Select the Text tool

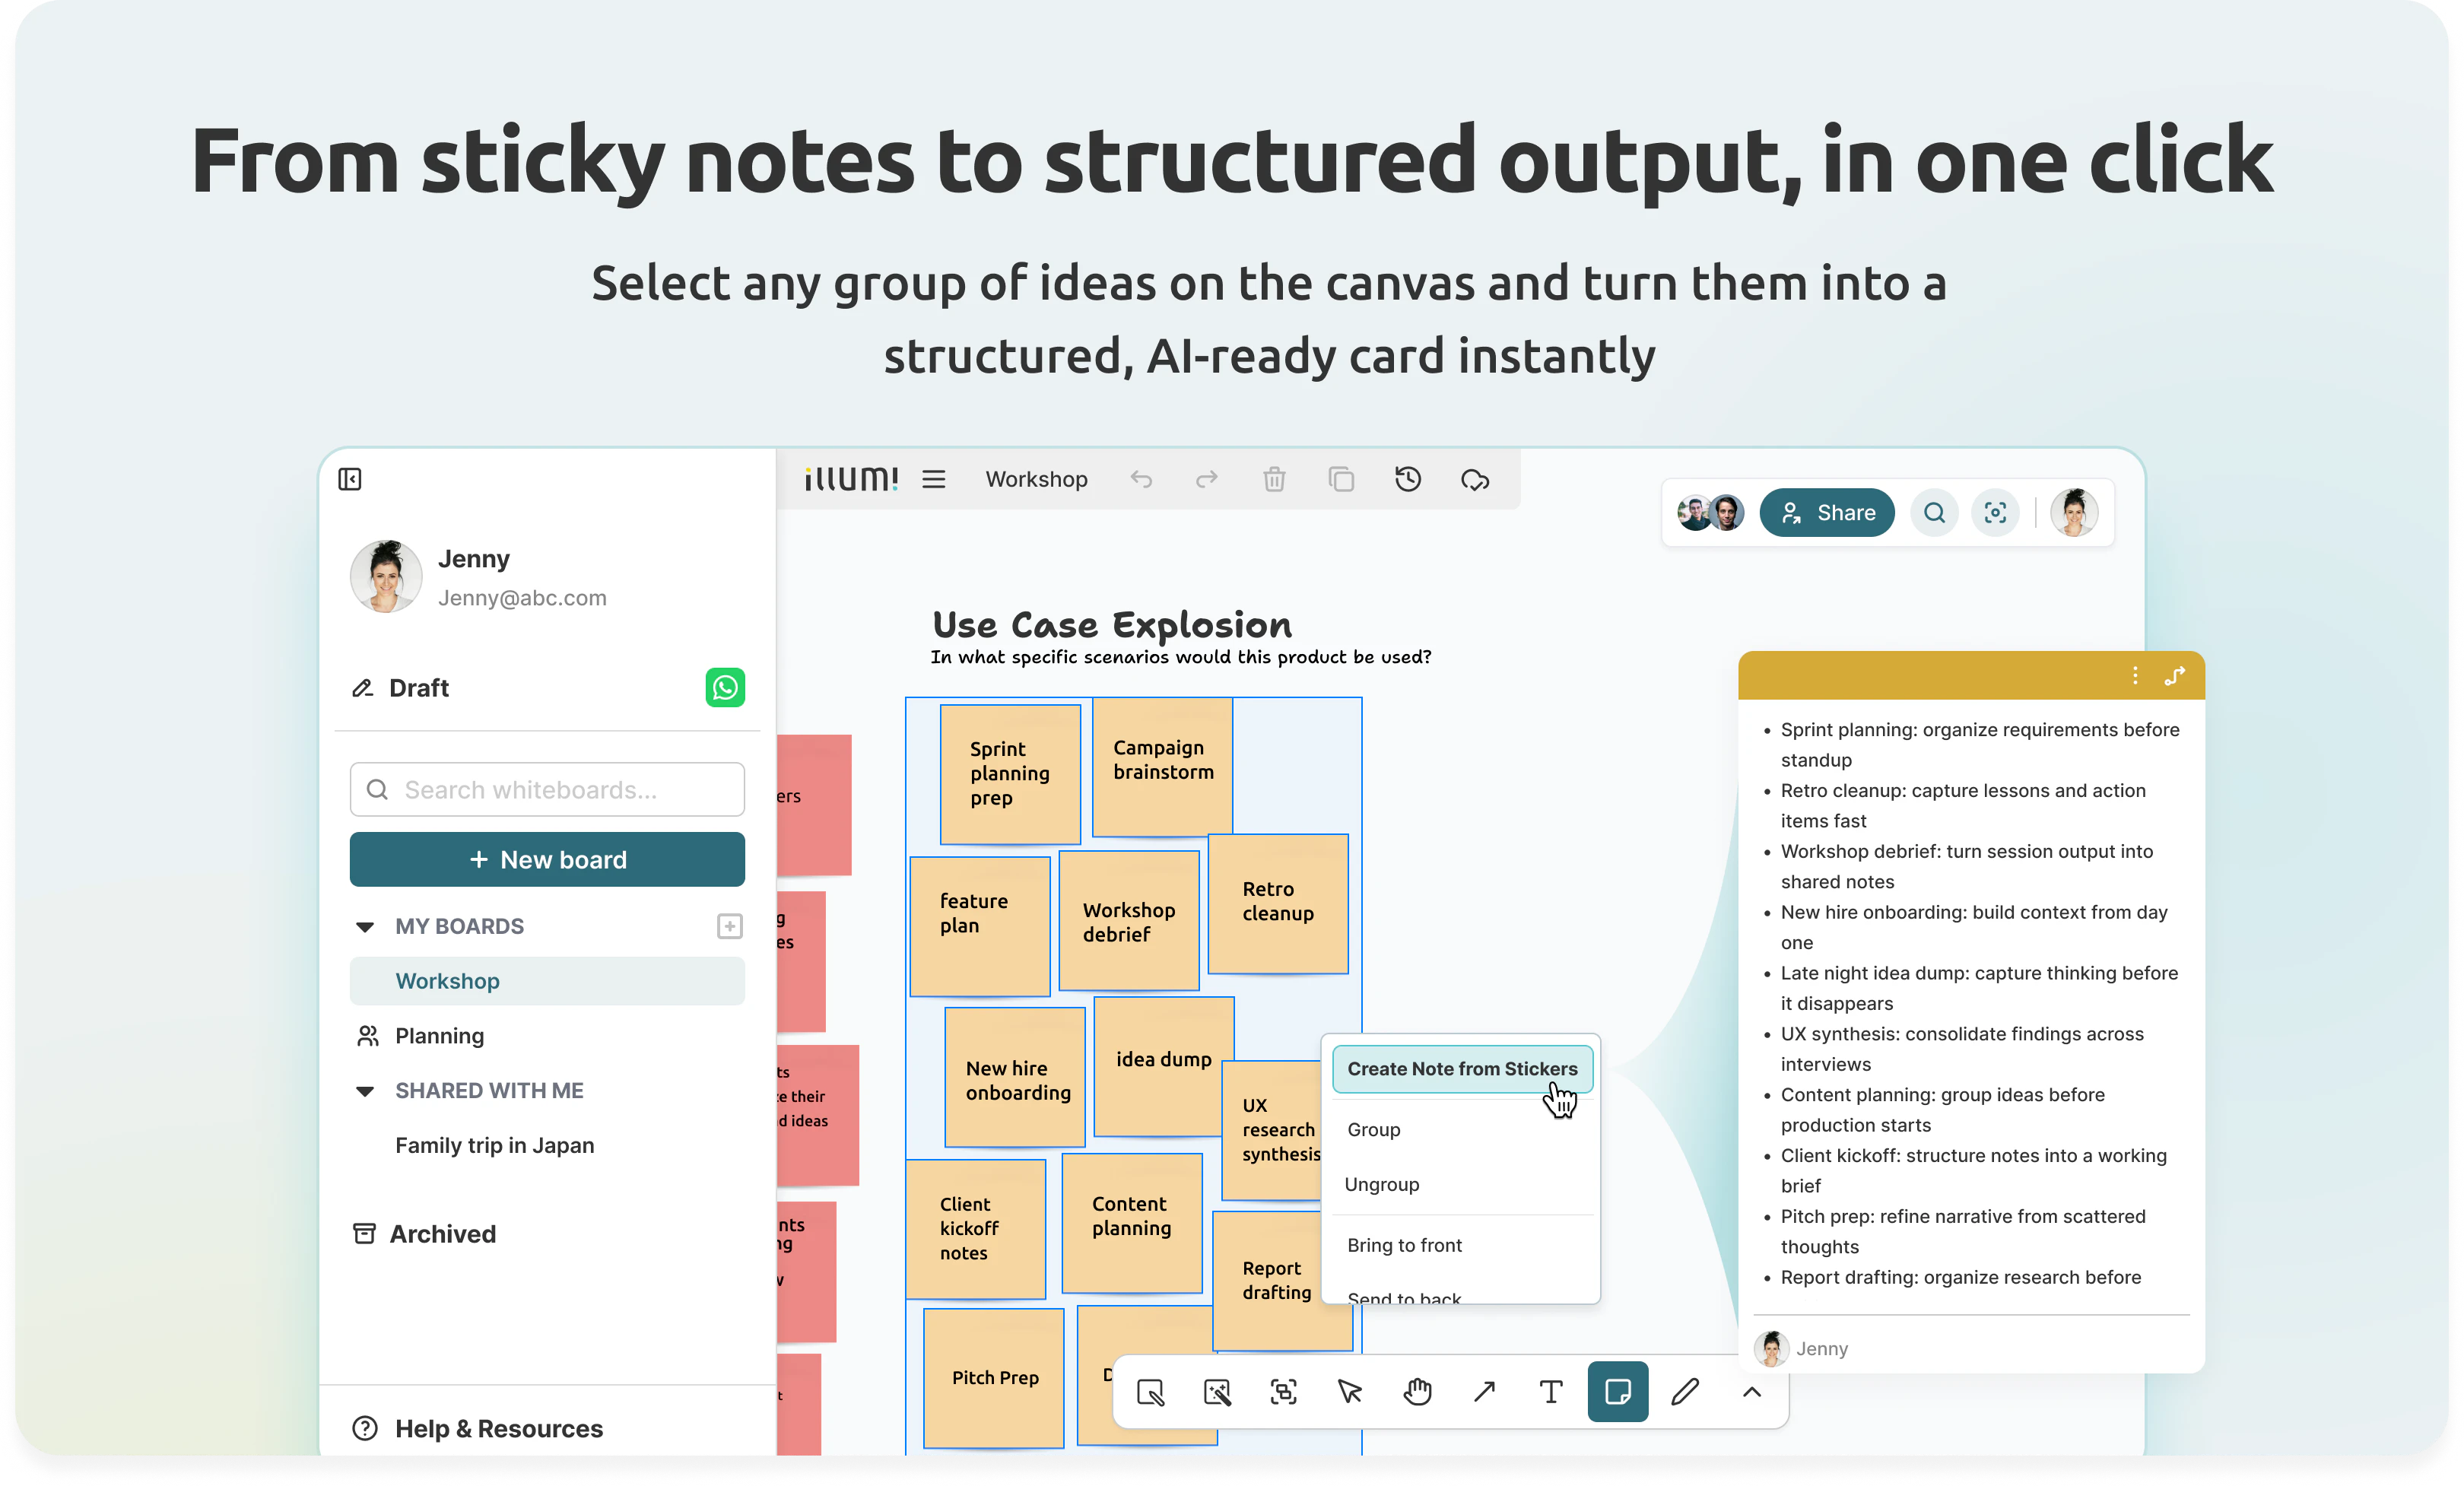pos(1550,1392)
